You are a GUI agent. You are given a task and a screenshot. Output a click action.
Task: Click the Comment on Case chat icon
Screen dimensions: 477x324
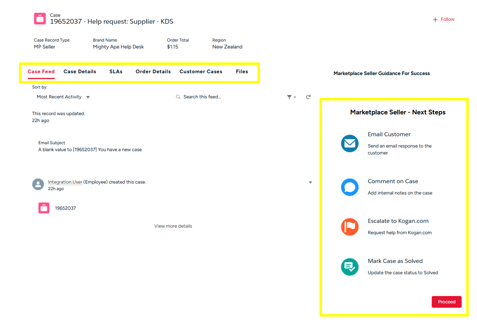point(350,187)
